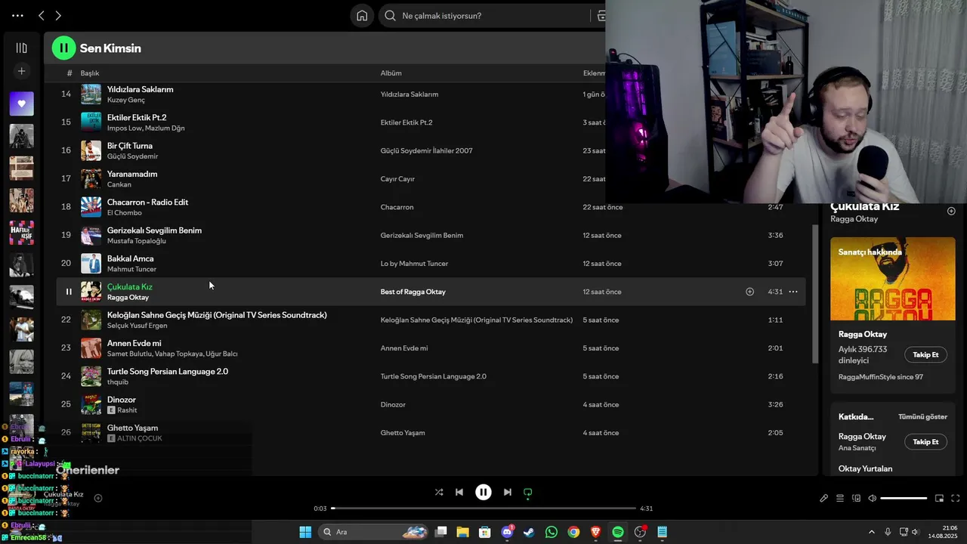Open more options for Çukulata Kız row
967x544 pixels.
pyautogui.click(x=793, y=292)
